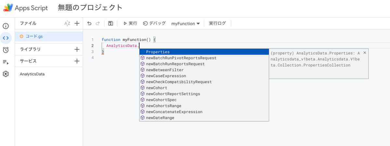
Task: Start debugging with デバッグ button
Action: click(155, 23)
